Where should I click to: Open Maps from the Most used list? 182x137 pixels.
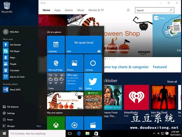tap(9, 57)
